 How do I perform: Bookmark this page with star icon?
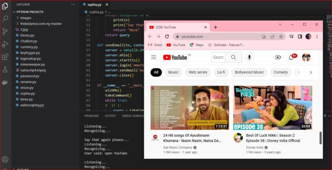pyautogui.click(x=281, y=36)
